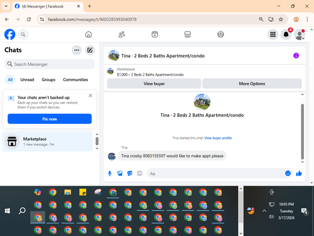Open Sticky Notes from the taskbar
314x236 pixels.
click(x=83, y=192)
